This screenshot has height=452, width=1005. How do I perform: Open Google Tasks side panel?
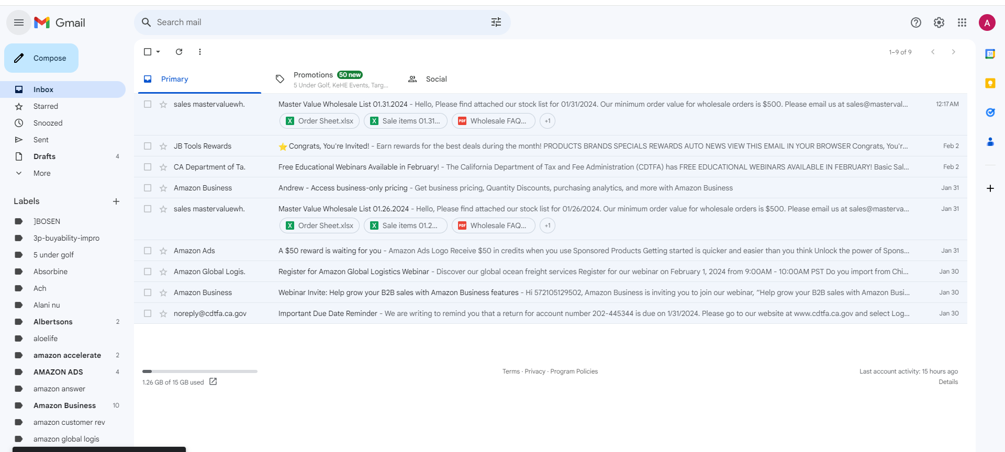(x=990, y=112)
